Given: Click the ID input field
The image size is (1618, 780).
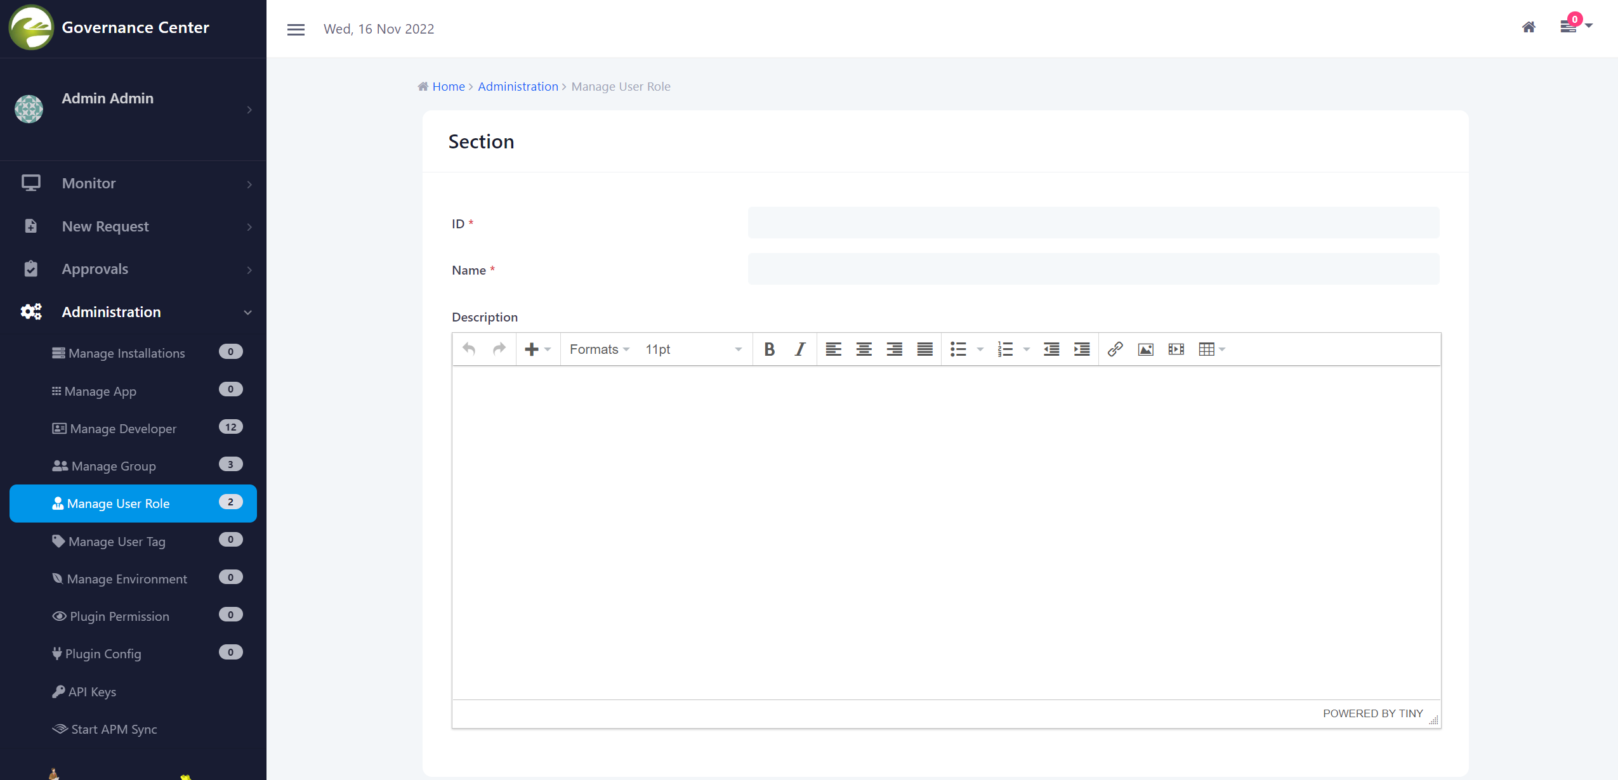Looking at the screenshot, I should pyautogui.click(x=1093, y=223).
